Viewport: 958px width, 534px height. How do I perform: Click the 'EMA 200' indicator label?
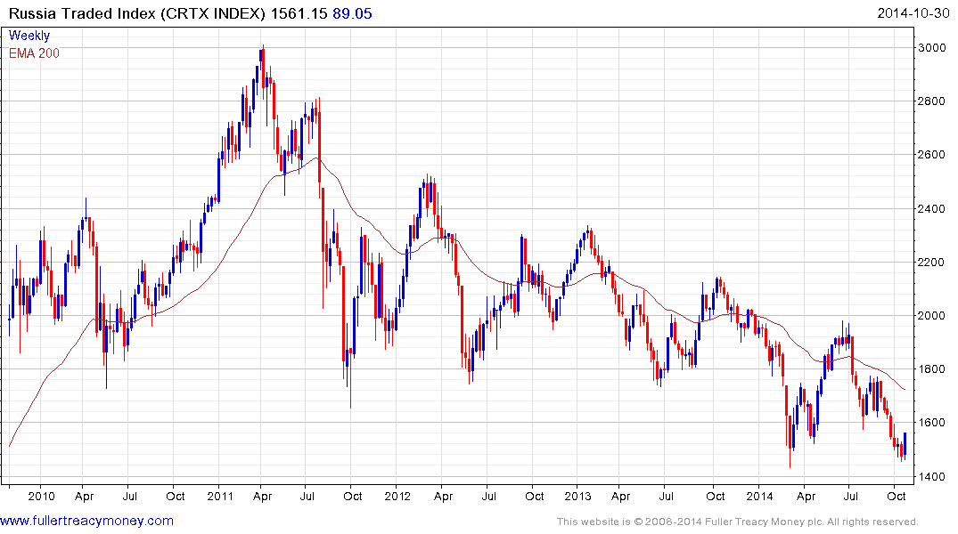tap(34, 53)
